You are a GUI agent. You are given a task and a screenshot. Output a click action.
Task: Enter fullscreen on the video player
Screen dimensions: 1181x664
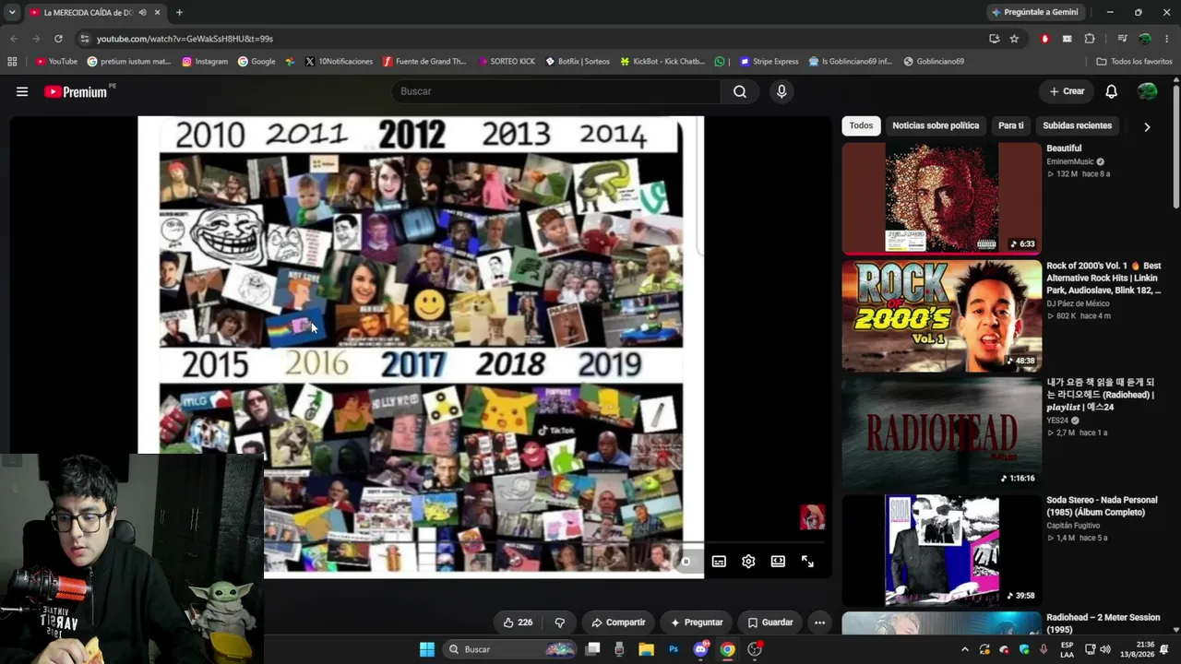807,561
